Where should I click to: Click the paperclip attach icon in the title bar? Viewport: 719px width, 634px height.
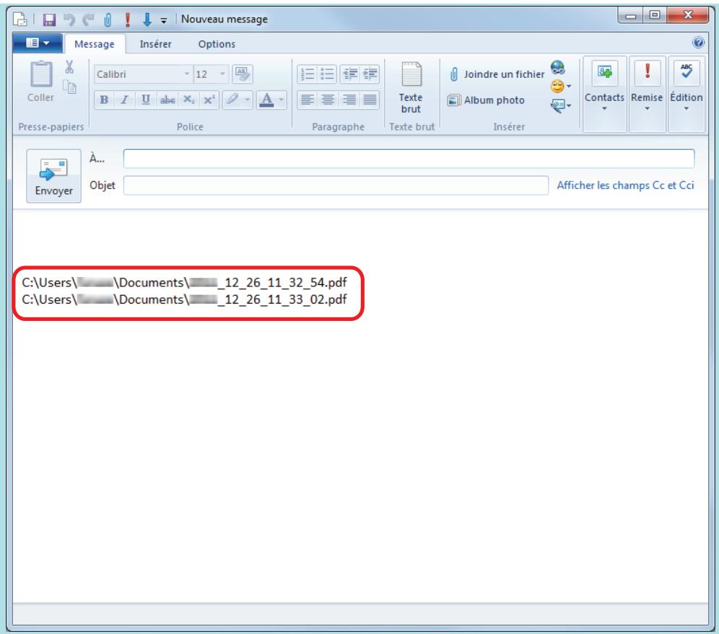point(108,19)
